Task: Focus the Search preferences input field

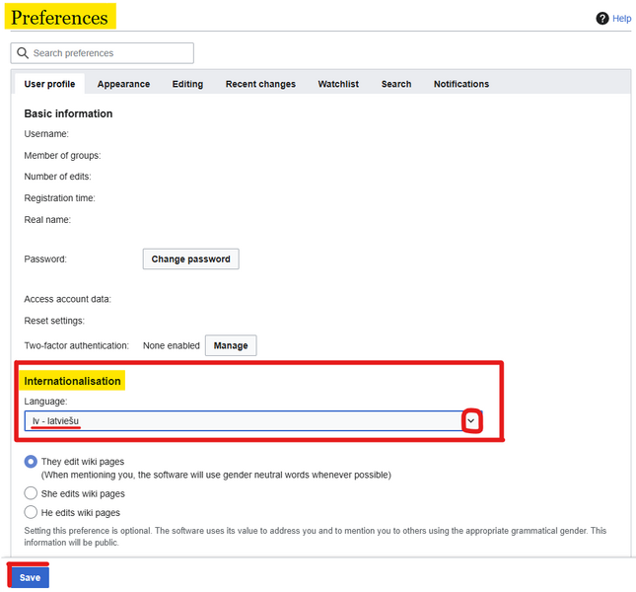Action: pyautogui.click(x=108, y=53)
